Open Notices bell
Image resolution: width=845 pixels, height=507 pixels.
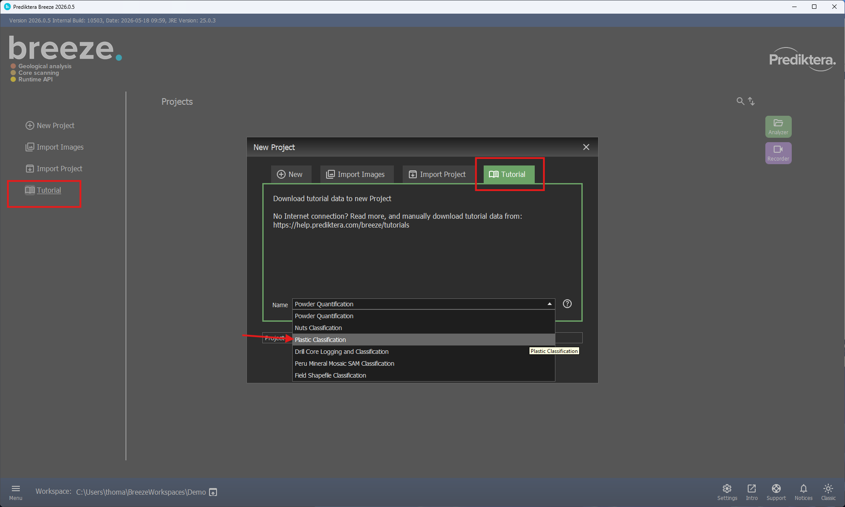click(803, 492)
